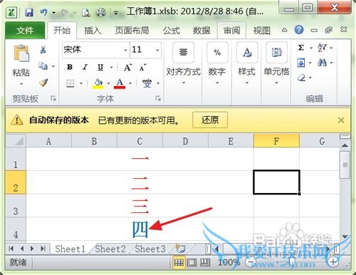Expand the 对齐方式 alignment group
The height and width of the screenshot is (275, 356).
coord(183,64)
